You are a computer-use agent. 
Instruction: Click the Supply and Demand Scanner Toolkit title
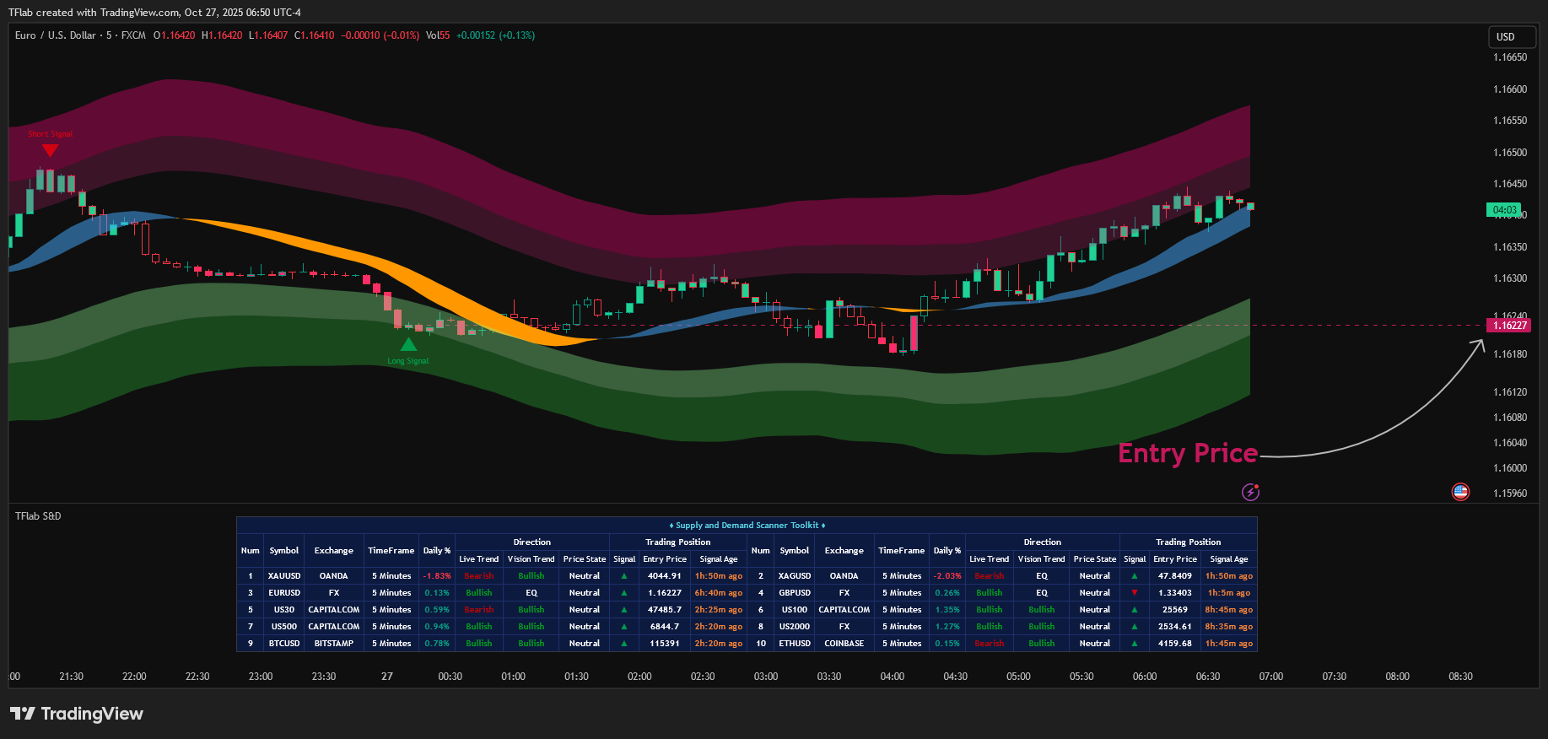click(x=747, y=526)
